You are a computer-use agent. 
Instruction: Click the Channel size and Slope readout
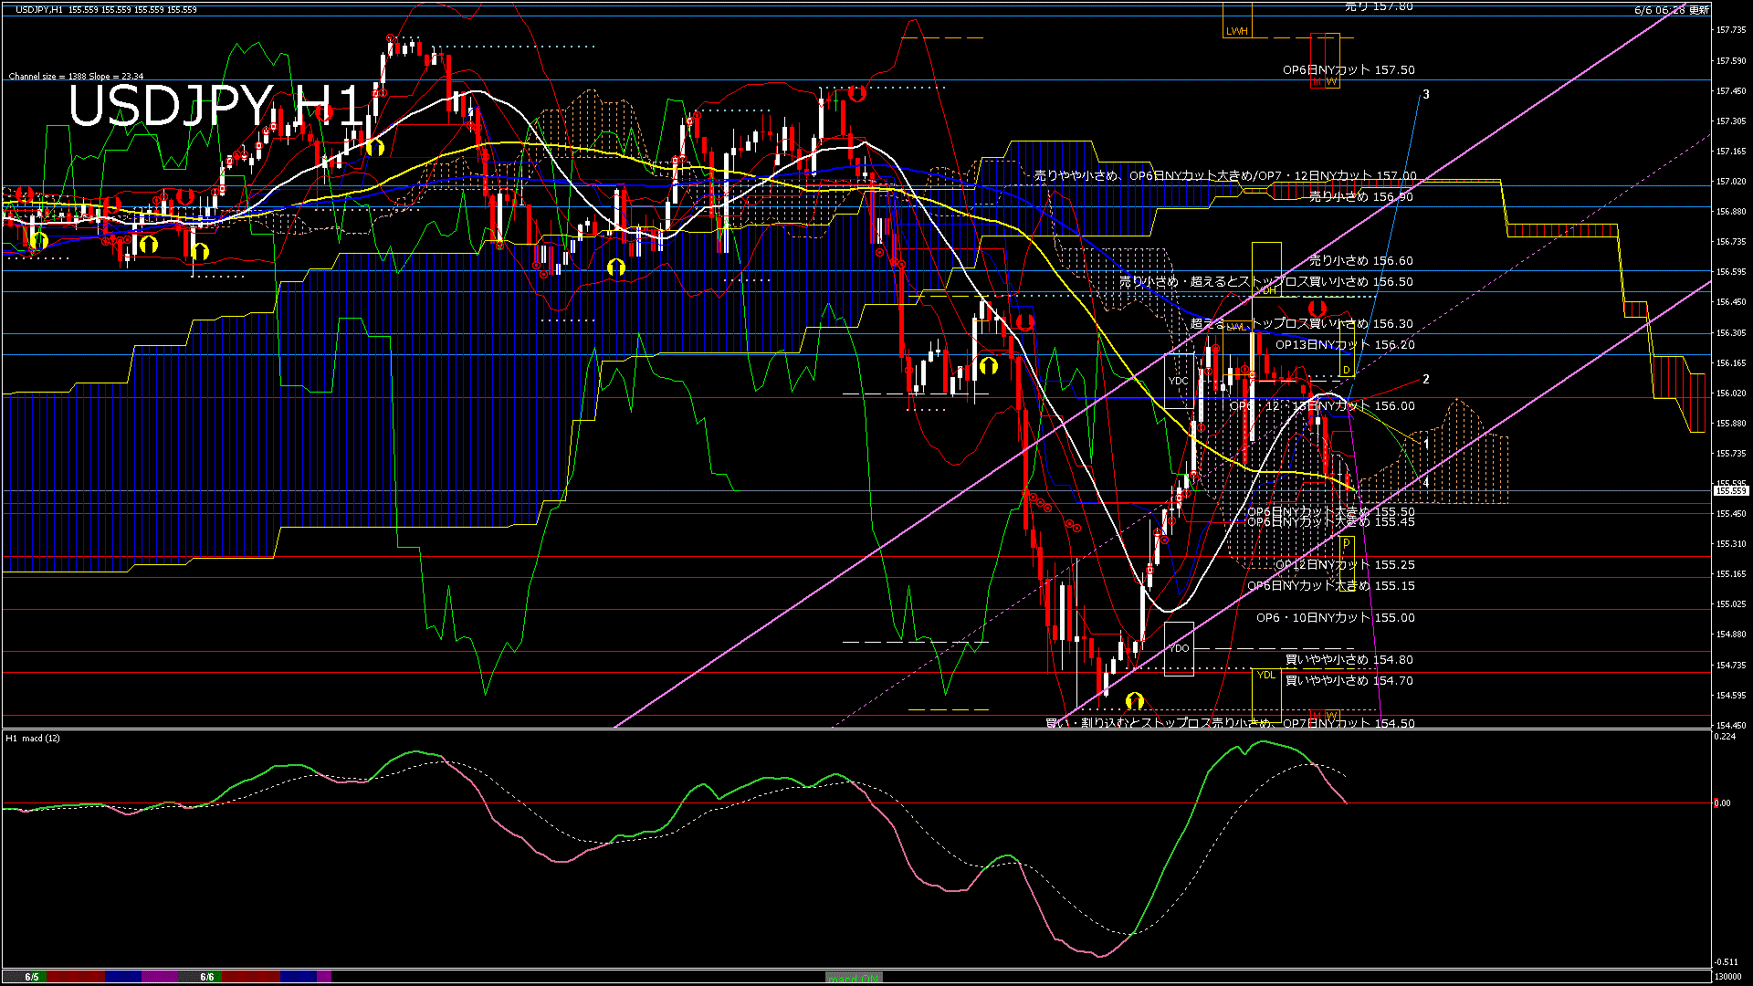pos(76,77)
